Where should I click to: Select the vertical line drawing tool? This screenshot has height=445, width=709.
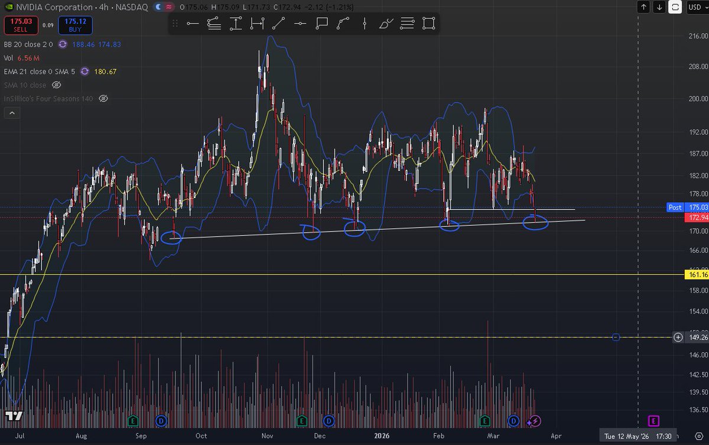(365, 24)
